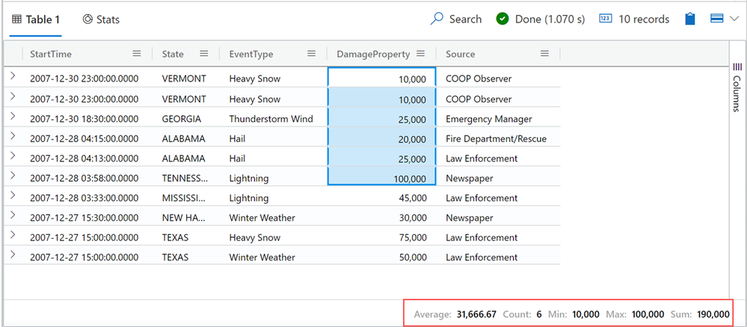Click the Sum 190,000 value
The image size is (747, 327).
click(x=713, y=314)
